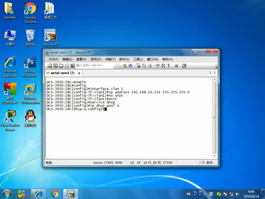Open the 文件(F) menu
265x199 pixels.
point(53,59)
